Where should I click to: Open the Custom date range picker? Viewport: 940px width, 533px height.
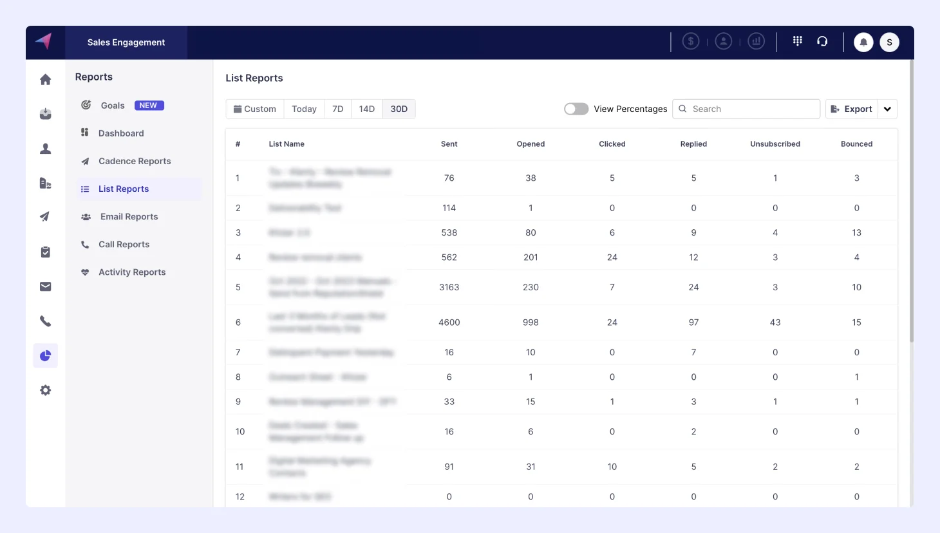(x=255, y=109)
